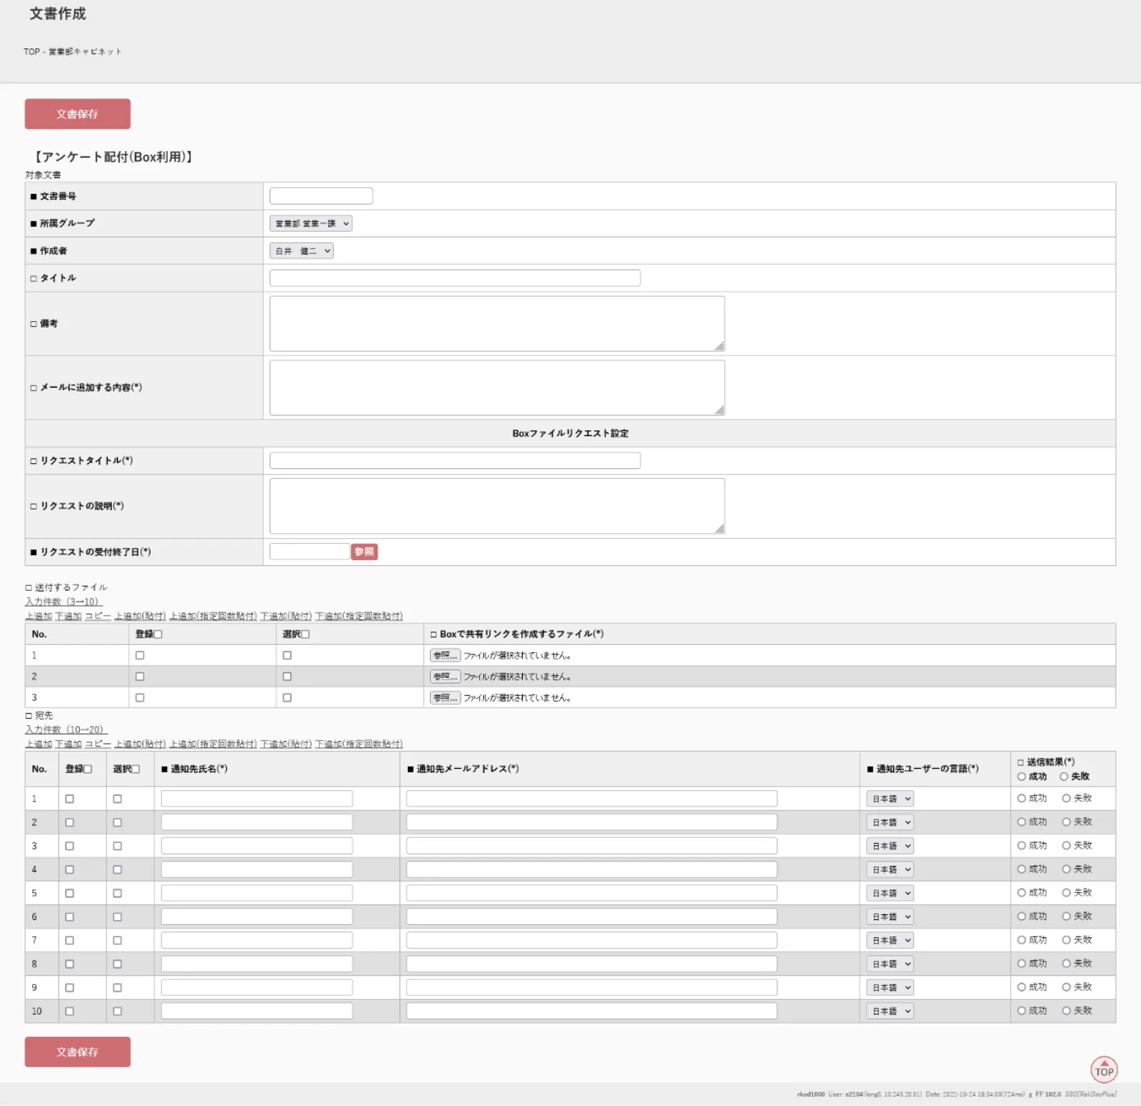The width and height of the screenshot is (1141, 1106).
Task: Click into the 備考 textarea
Action: tap(497, 324)
